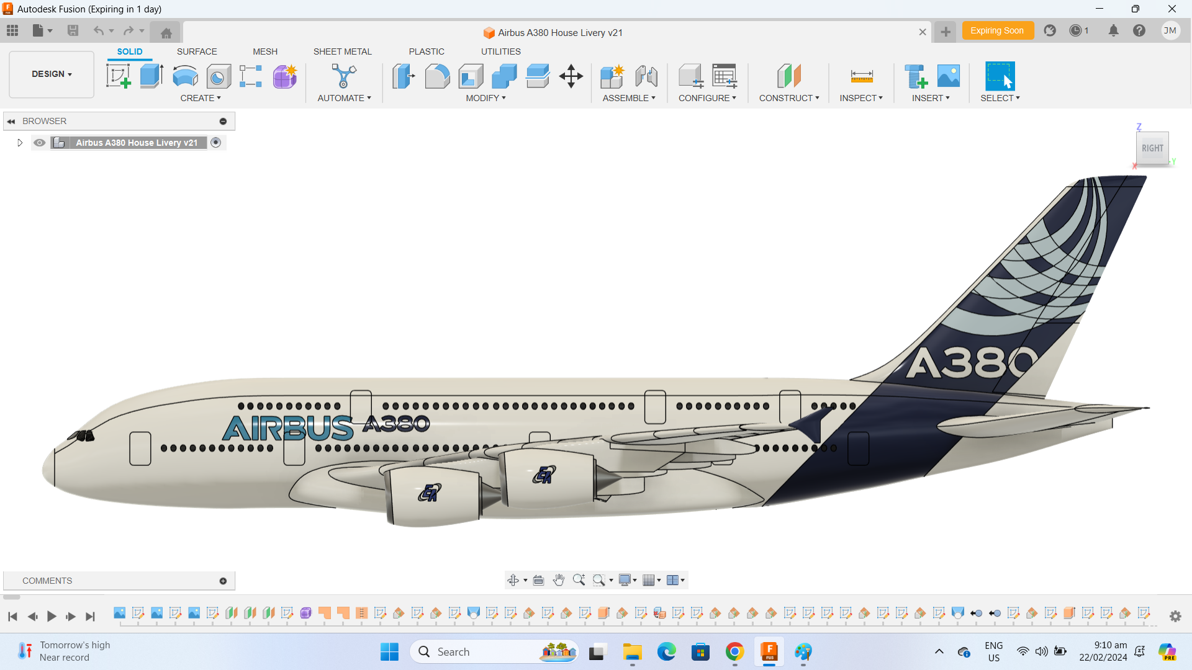Open the DESIGN workspace dropdown
Image resolution: width=1192 pixels, height=670 pixels.
pos(51,74)
